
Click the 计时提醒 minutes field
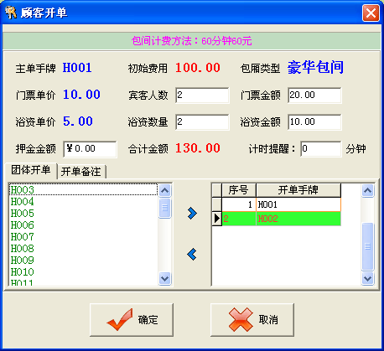[321, 149]
